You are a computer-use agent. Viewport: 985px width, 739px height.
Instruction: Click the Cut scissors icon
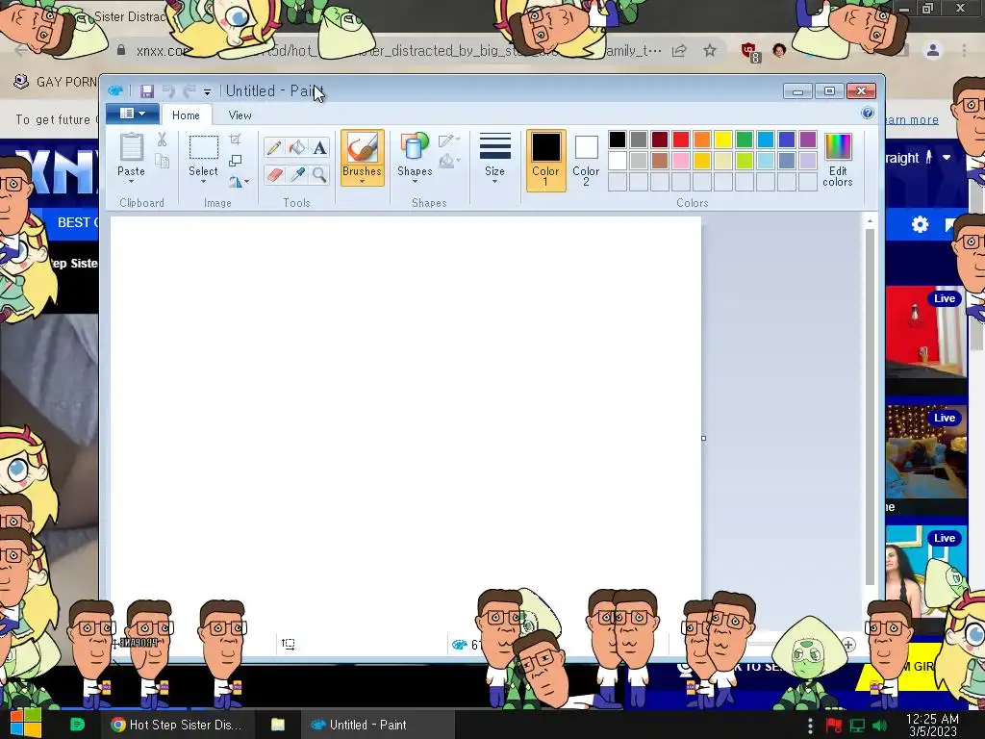click(162, 140)
